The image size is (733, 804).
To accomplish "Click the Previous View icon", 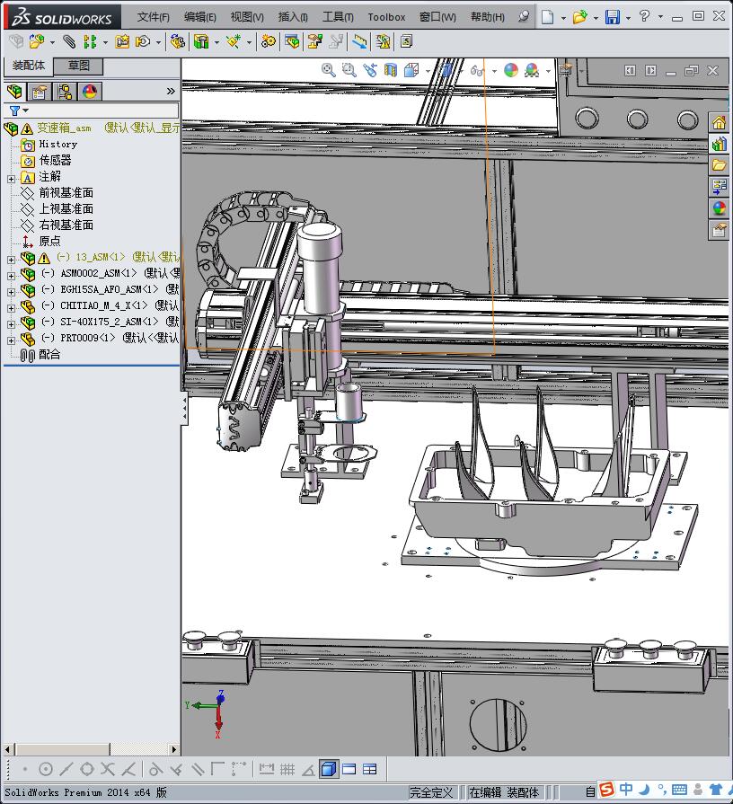I will click(370, 70).
